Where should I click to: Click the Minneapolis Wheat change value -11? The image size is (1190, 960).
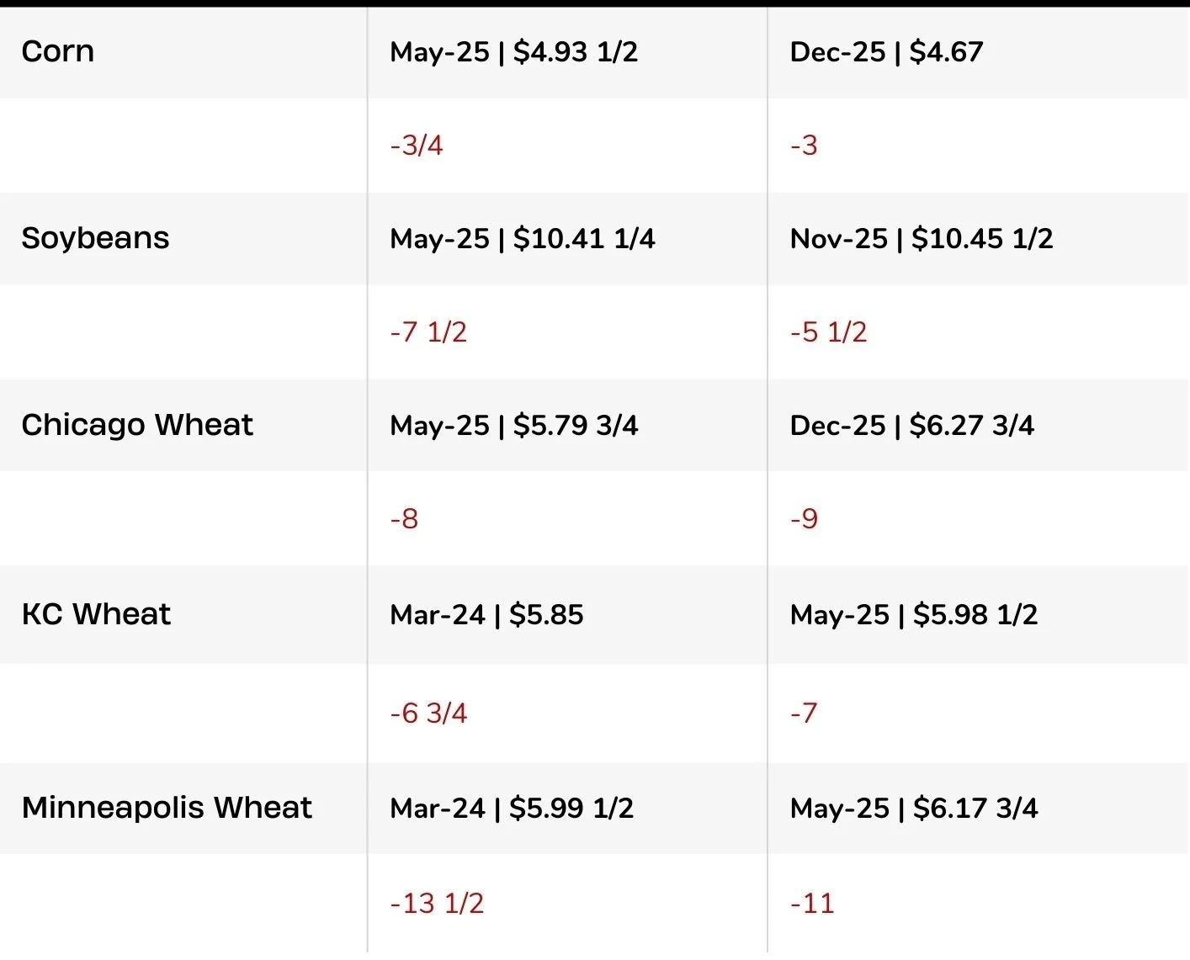[813, 904]
